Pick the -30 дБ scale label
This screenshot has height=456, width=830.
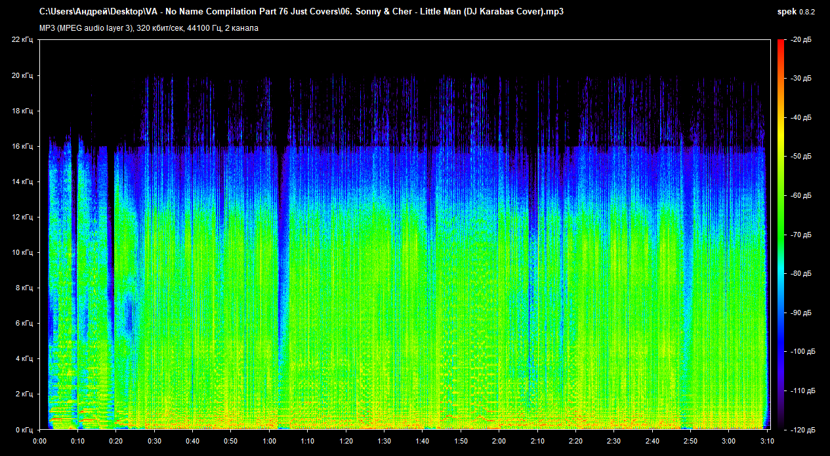coord(802,79)
